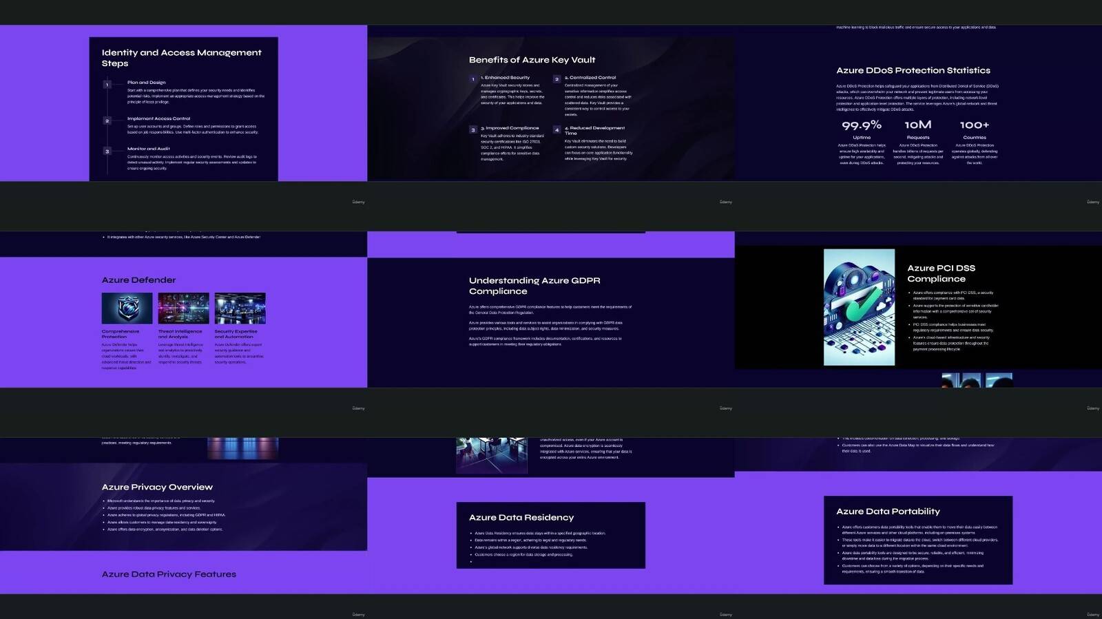The height and width of the screenshot is (619, 1102).
Task: Click number badge next to Reduced Development Time
Action: tap(557, 129)
